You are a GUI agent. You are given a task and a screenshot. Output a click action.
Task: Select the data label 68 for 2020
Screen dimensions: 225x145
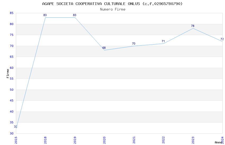pos(104,48)
